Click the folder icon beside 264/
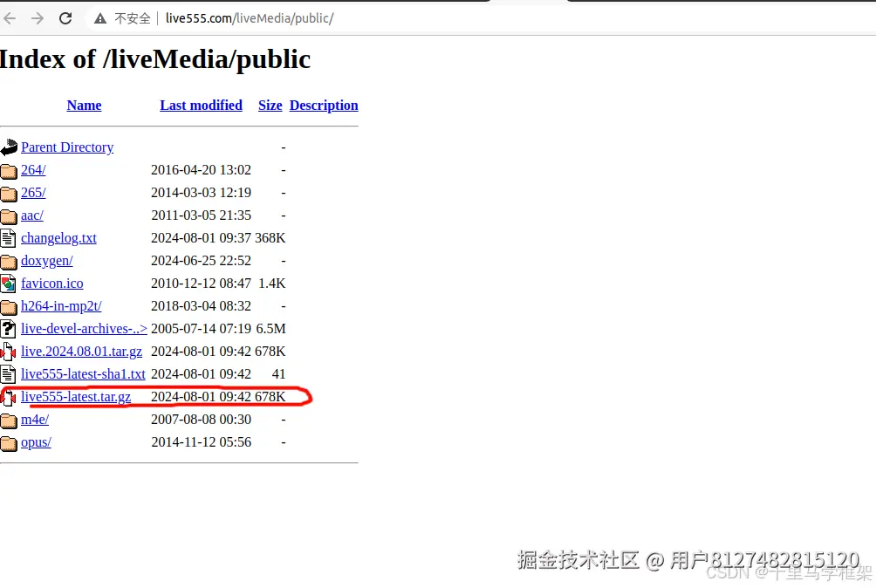This screenshot has height=588, width=876. (x=9, y=170)
